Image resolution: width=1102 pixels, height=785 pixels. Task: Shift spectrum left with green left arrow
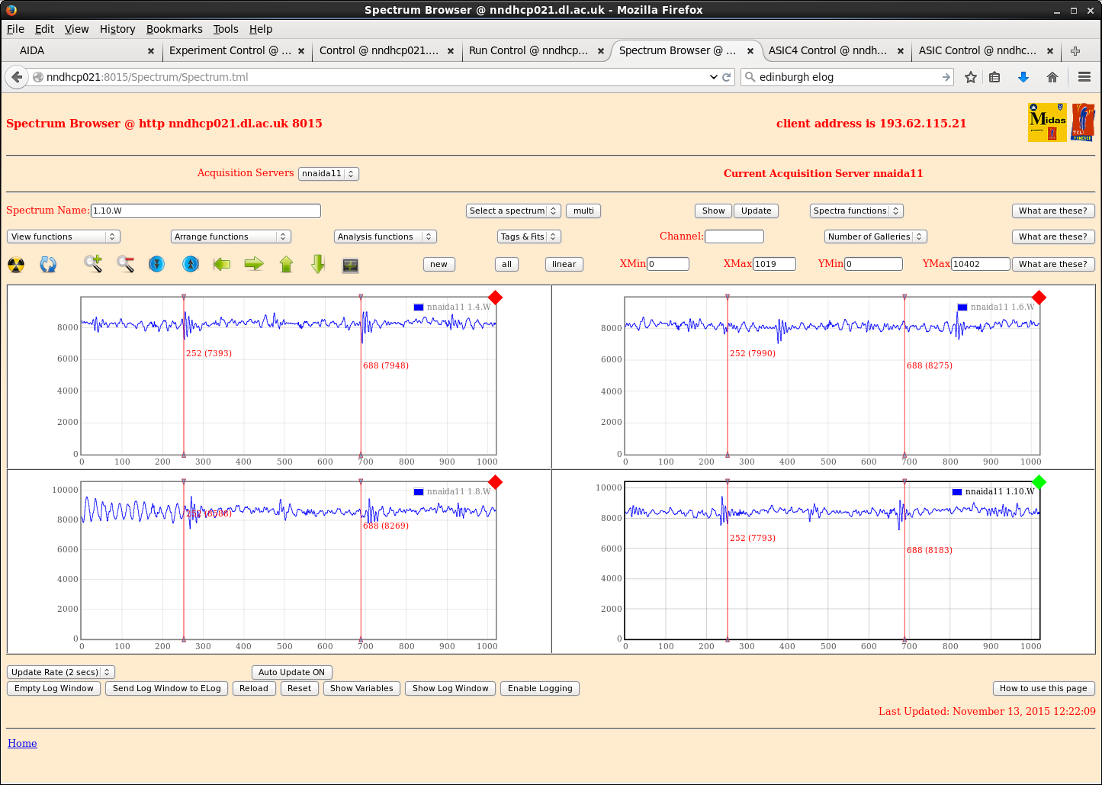coord(222,264)
